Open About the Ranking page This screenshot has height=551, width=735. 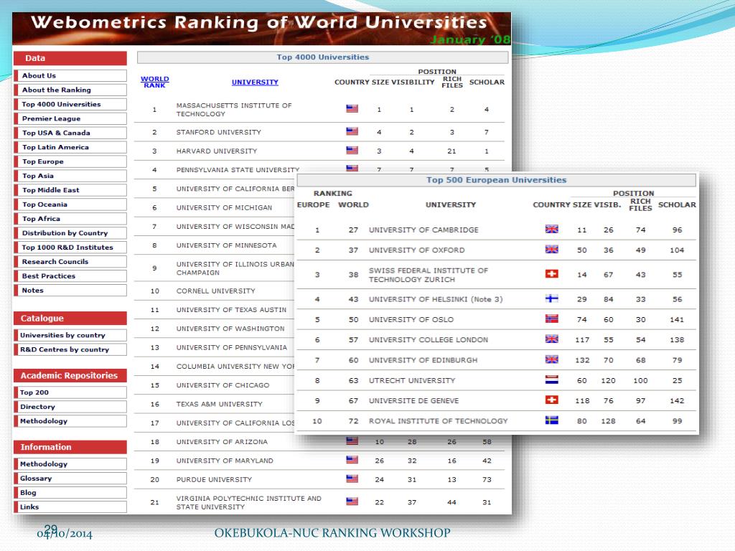click(x=70, y=90)
